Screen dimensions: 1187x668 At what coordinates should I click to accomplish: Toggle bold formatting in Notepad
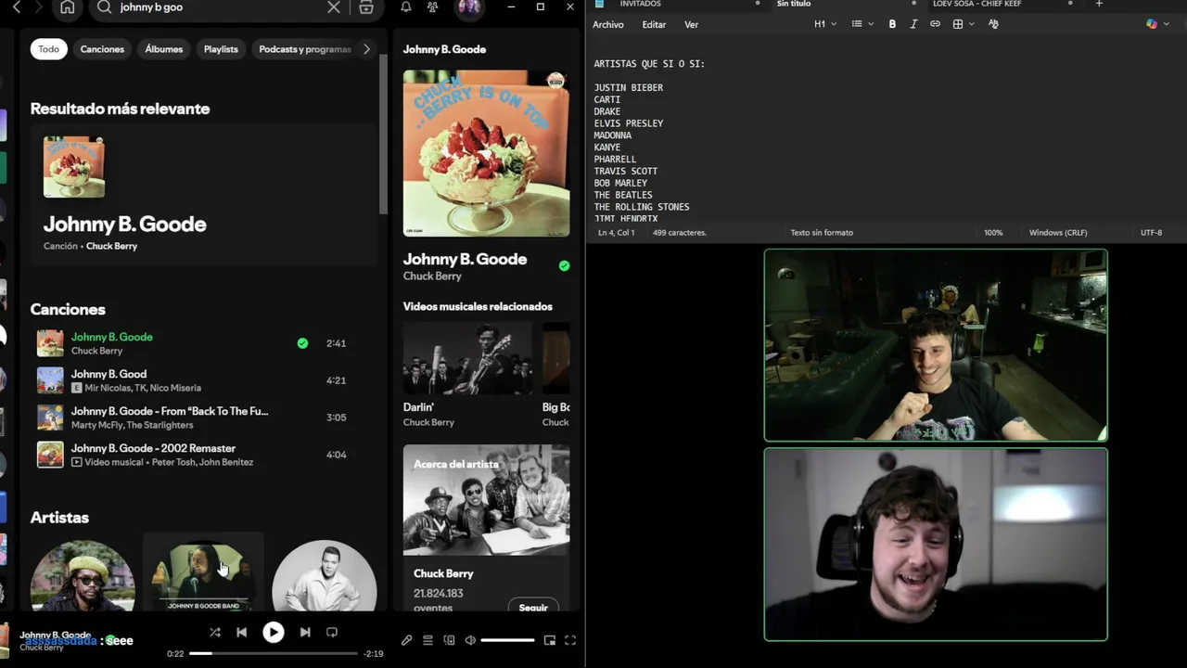pos(892,24)
